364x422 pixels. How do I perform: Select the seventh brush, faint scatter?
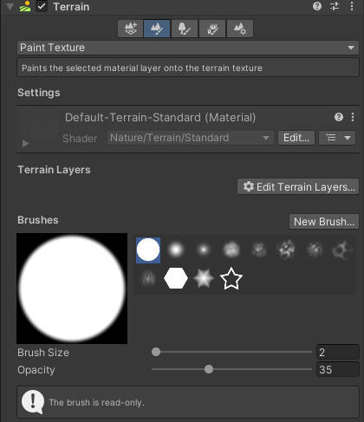click(315, 250)
